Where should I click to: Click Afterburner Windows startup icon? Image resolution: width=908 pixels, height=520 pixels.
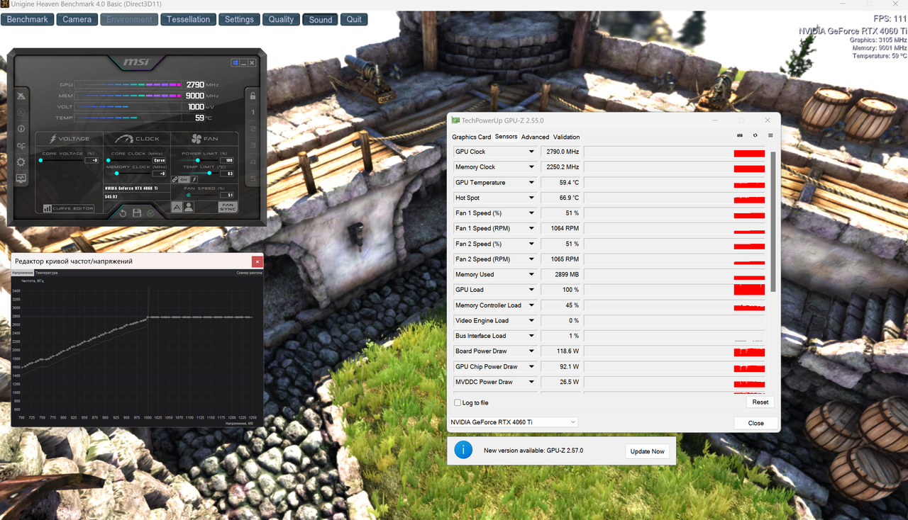[x=236, y=62]
